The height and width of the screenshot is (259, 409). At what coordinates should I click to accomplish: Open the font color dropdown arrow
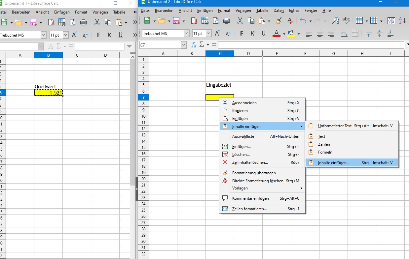284,34
